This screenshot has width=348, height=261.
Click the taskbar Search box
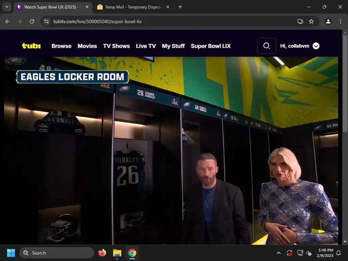click(x=57, y=253)
